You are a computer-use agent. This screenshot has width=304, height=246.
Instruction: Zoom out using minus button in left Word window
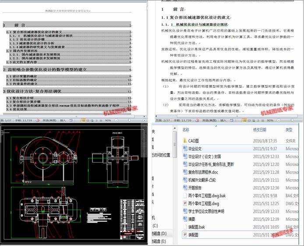(x=117, y=121)
